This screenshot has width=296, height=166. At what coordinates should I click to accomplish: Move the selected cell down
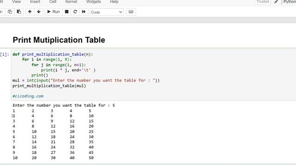coord(39,12)
